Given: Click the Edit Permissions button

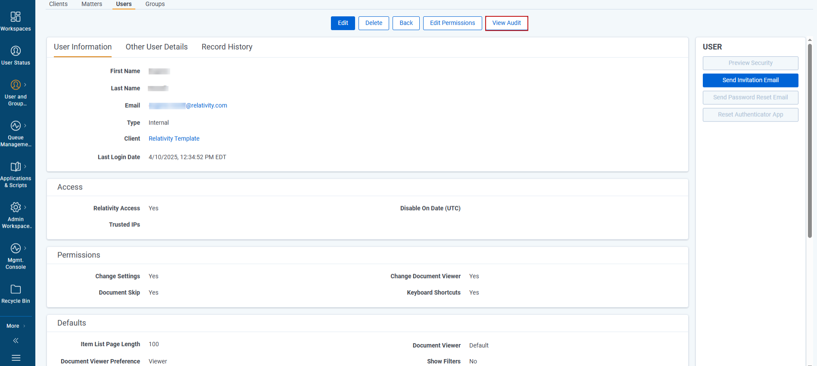Looking at the screenshot, I should coord(452,23).
